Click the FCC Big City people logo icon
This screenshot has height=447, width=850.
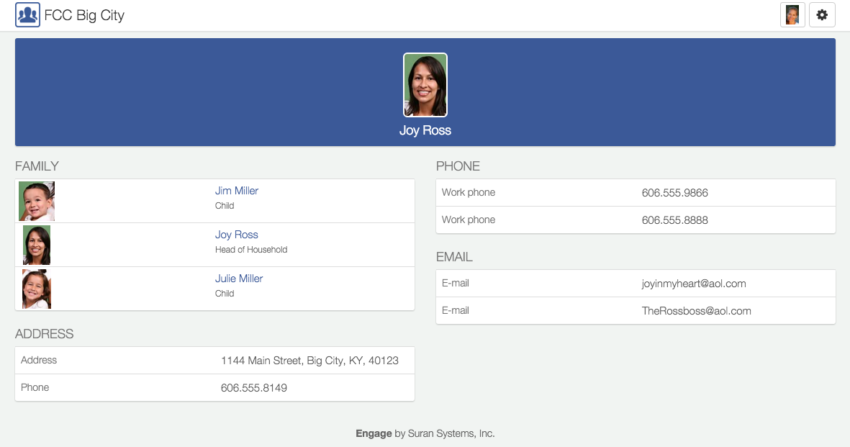27,15
